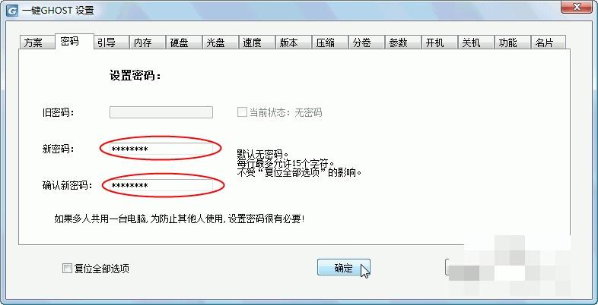Click the 当前状态：无密码 checkbox
The height and width of the screenshot is (305, 598).
242,112
